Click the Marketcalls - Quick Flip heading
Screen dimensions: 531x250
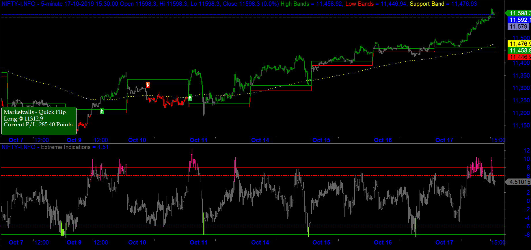click(35, 112)
